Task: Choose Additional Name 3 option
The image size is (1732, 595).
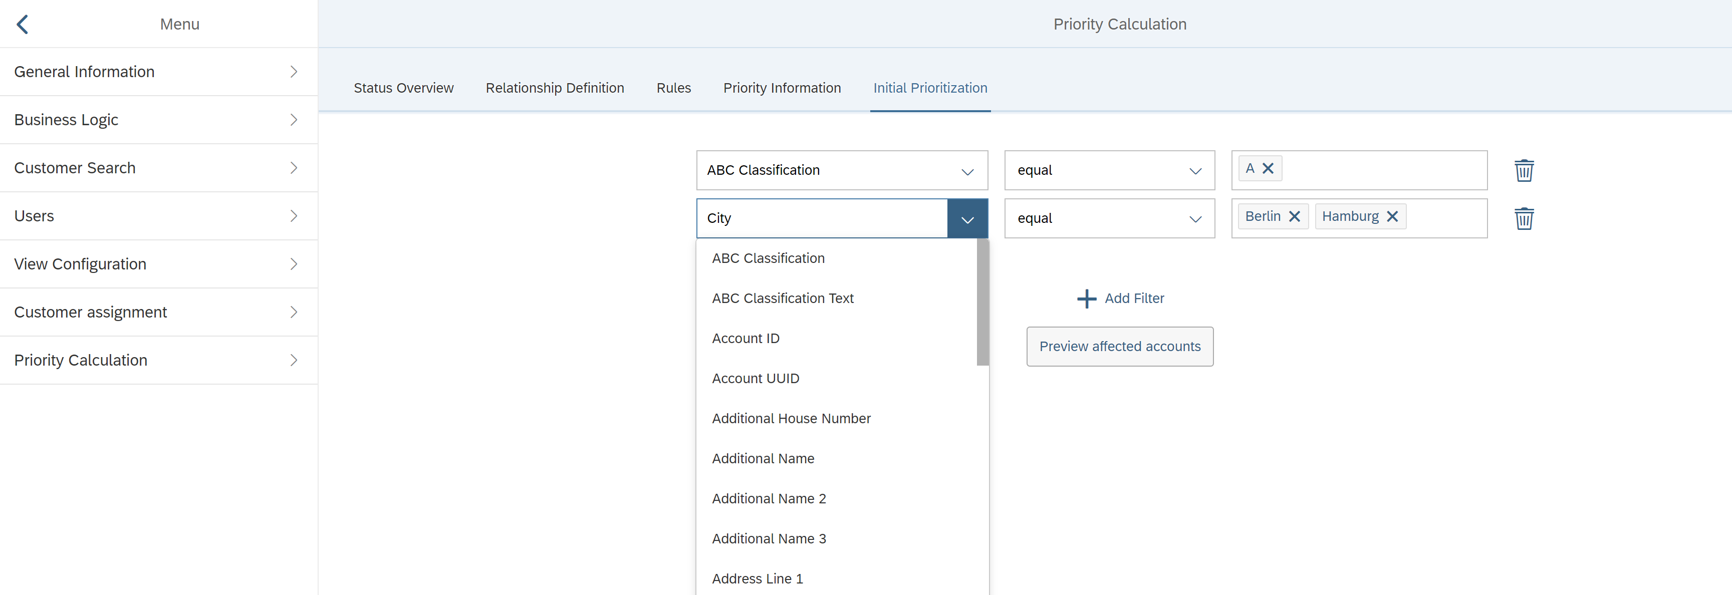Action: coord(836,538)
